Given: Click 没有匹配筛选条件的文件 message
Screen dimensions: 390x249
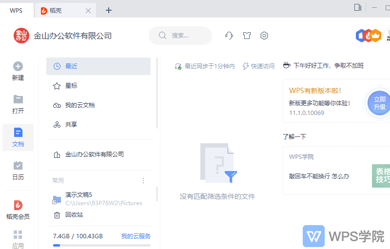Looking at the screenshot, I should tap(217, 196).
